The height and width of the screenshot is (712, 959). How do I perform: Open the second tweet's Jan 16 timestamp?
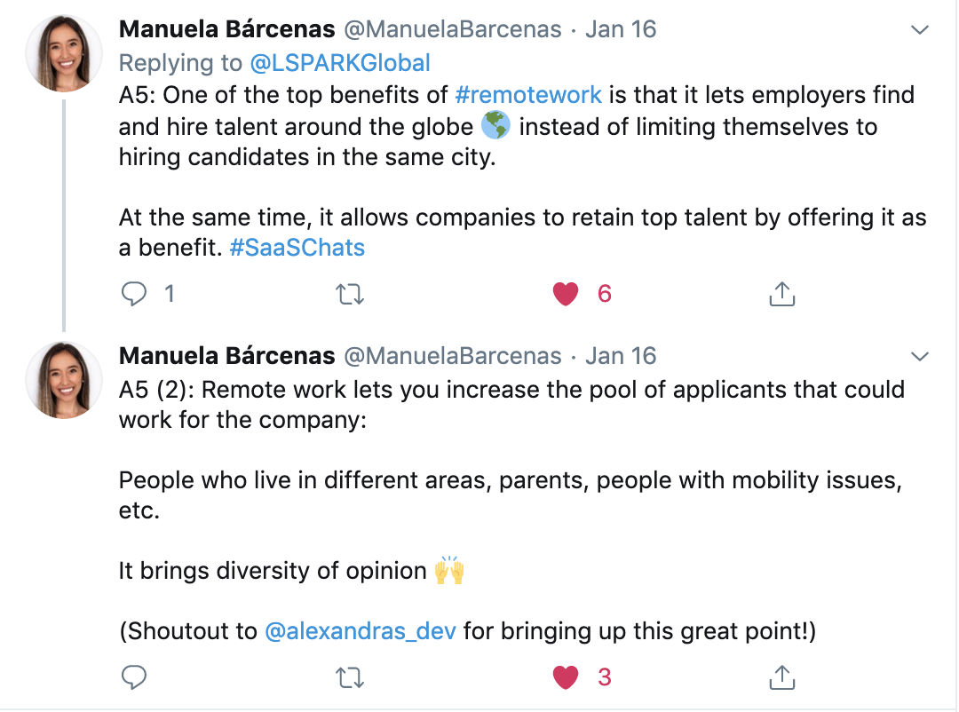(621, 356)
